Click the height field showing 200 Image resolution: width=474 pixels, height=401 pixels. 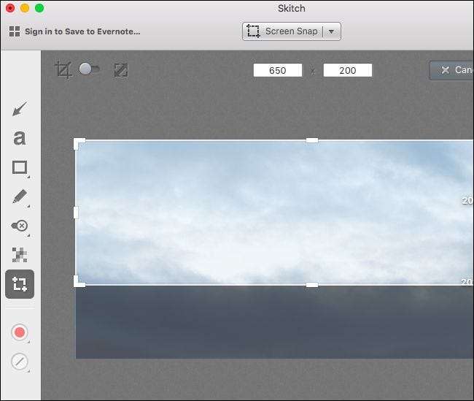pos(347,70)
